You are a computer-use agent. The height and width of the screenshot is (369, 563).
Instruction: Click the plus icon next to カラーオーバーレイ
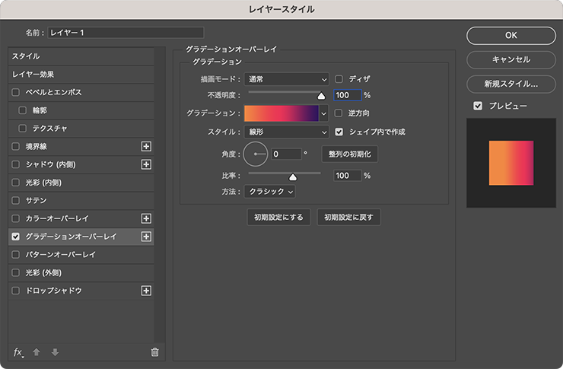click(x=147, y=218)
